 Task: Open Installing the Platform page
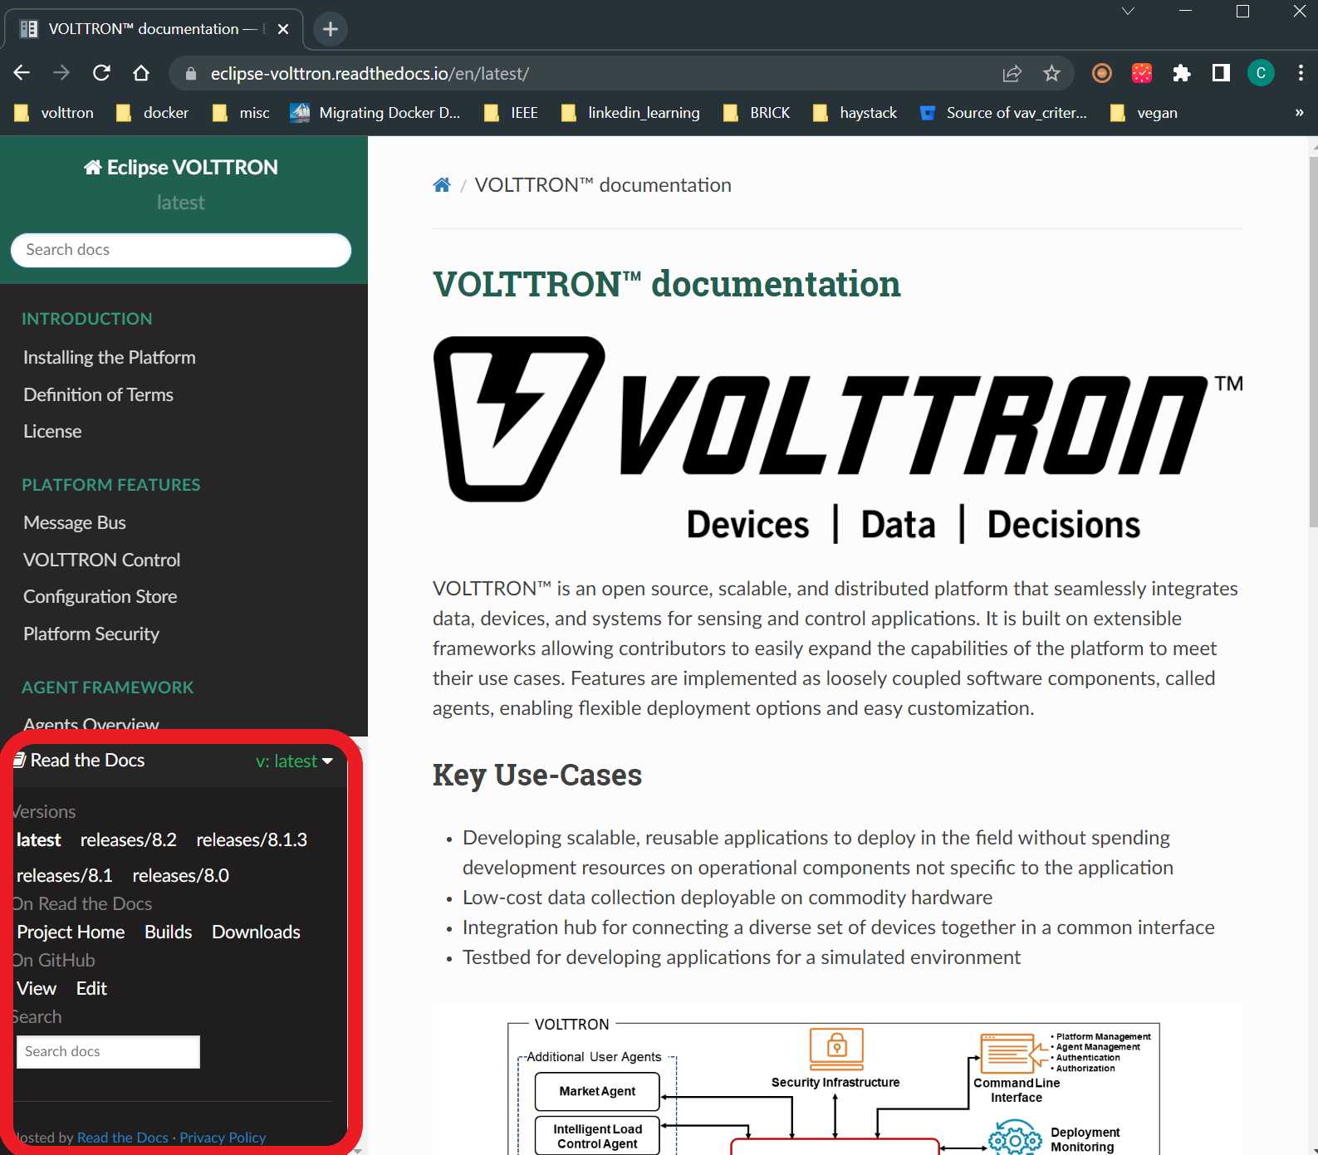110,358
